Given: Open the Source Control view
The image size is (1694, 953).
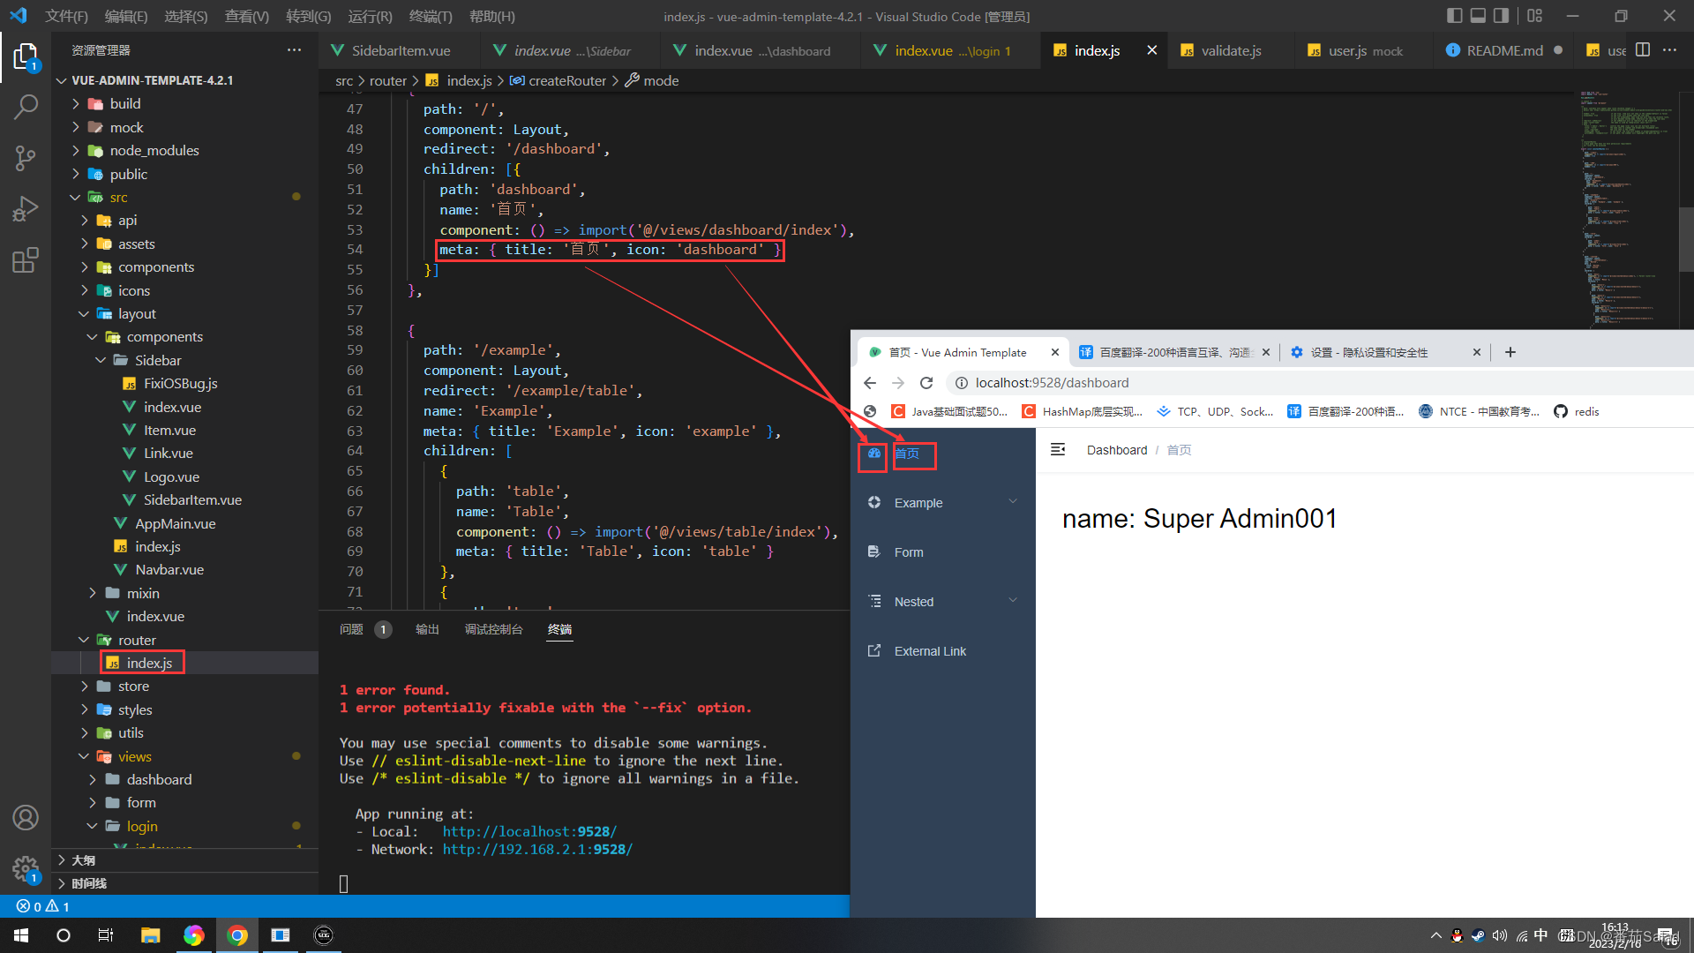Looking at the screenshot, I should coord(26,158).
